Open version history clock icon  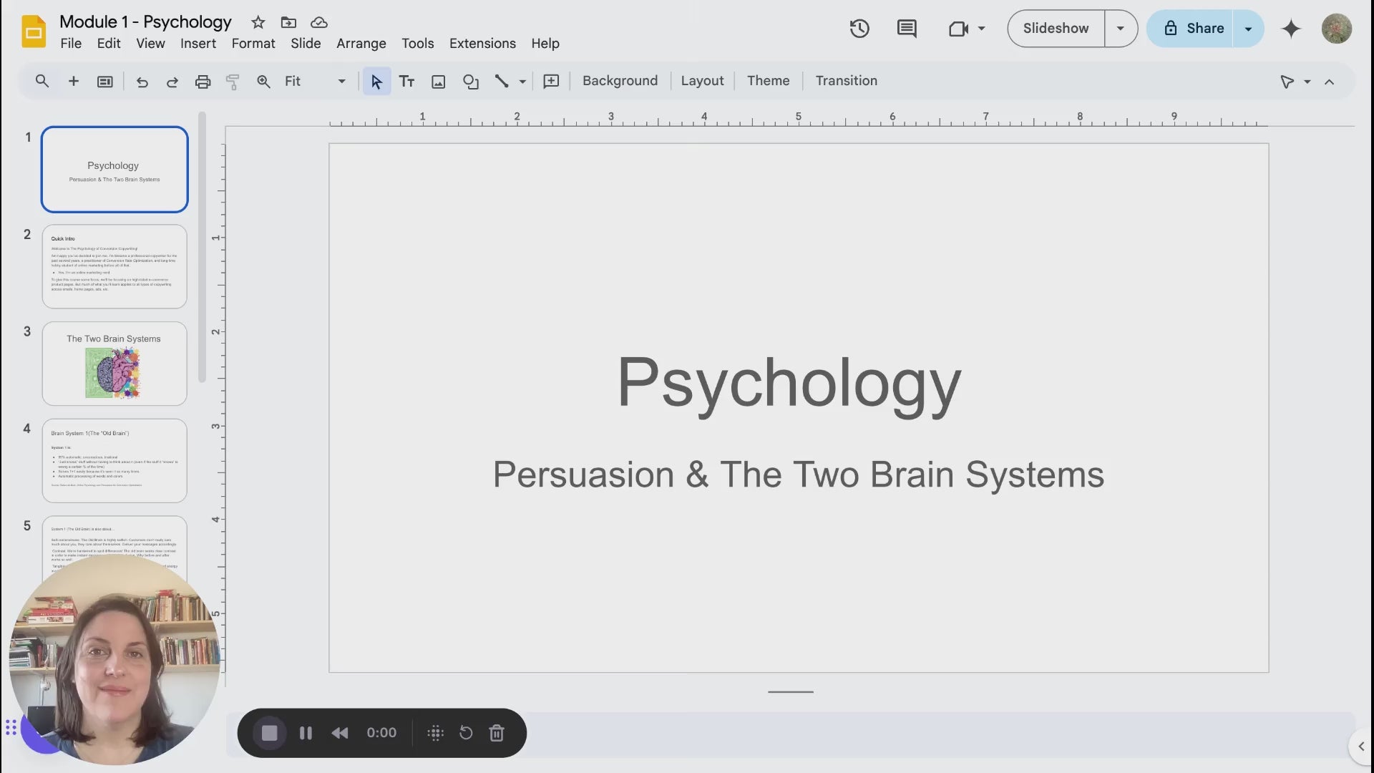pos(859,29)
